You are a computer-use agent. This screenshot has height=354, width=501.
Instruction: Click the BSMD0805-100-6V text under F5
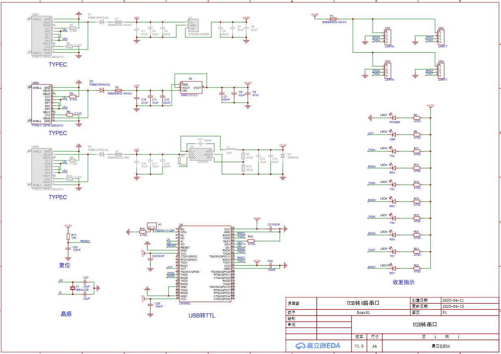click(x=334, y=22)
